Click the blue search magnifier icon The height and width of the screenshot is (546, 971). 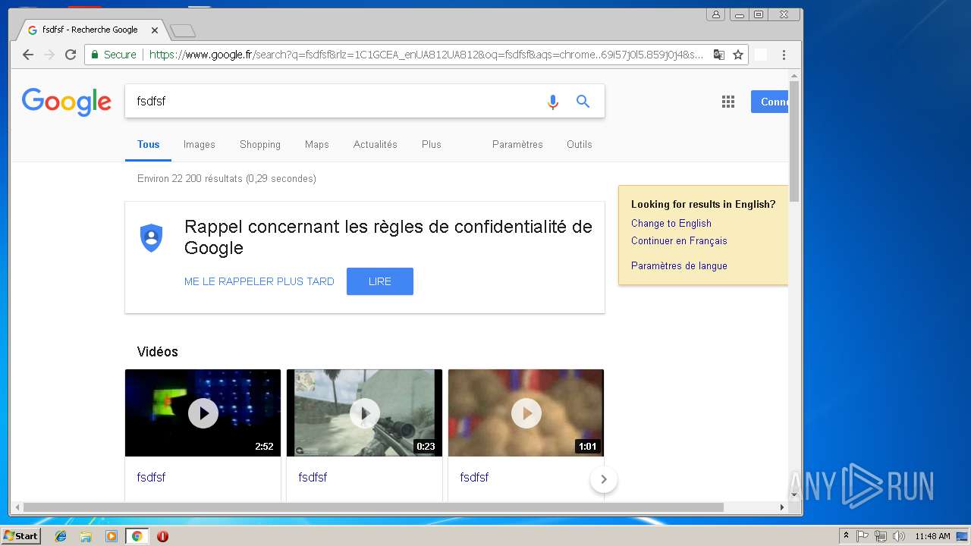[x=583, y=101]
